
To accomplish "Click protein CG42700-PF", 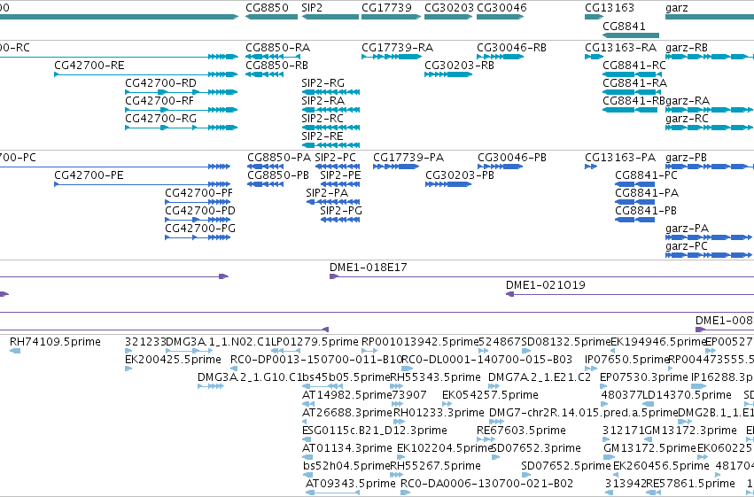I will click(198, 202).
